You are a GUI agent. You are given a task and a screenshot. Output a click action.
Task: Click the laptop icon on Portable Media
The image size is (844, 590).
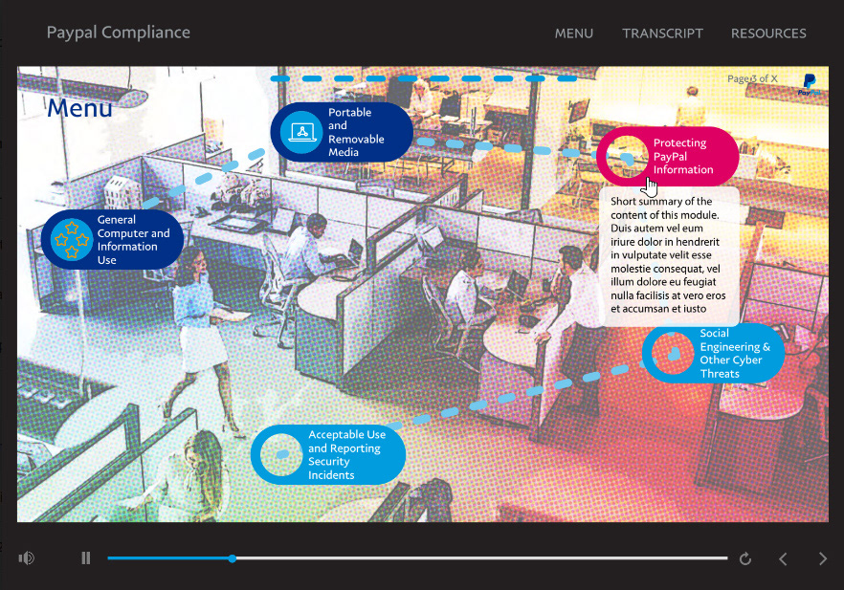(301, 132)
